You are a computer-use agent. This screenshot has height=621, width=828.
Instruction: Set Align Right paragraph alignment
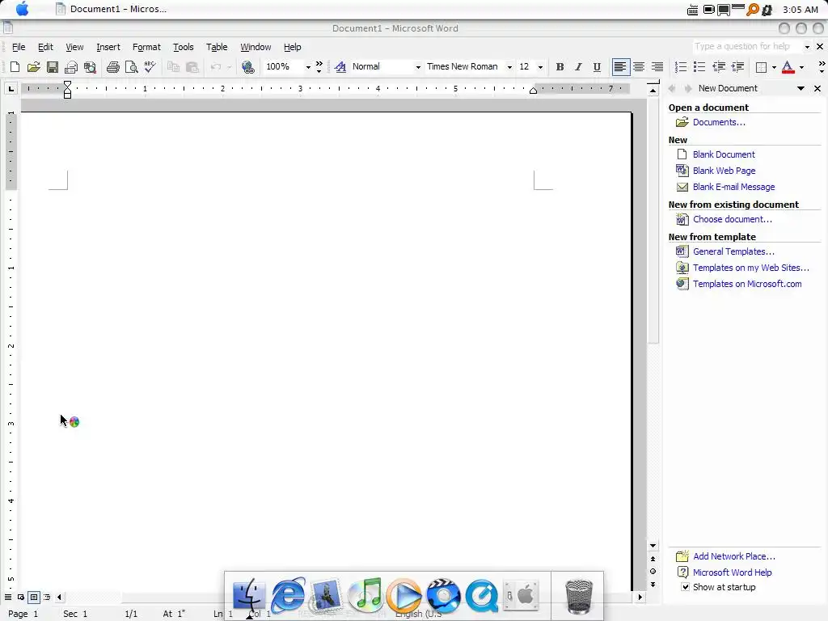(657, 67)
